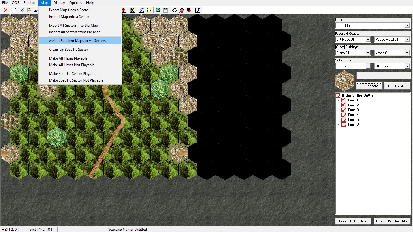Open the Help menu
Viewport: 413px width, 232px height.
point(90,3)
